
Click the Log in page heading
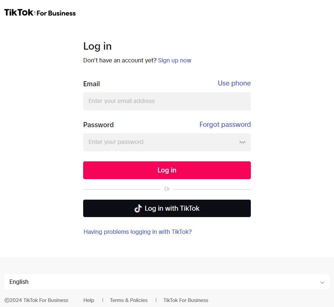pyautogui.click(x=97, y=46)
